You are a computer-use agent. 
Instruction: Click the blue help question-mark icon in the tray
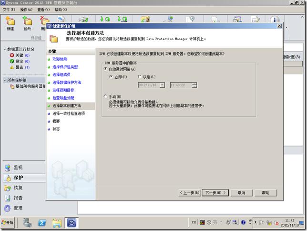point(243,222)
